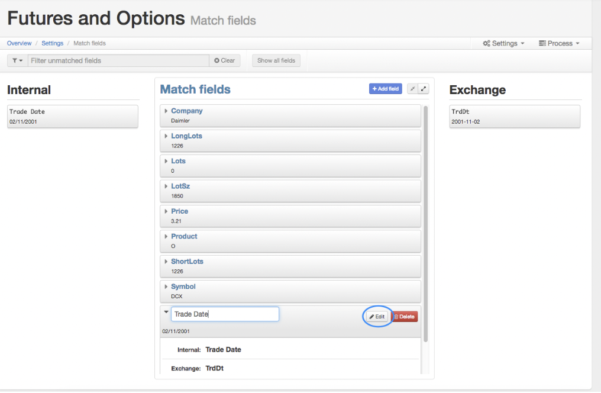Click the plus icon on Add field button
The image size is (601, 393).
[x=375, y=88]
